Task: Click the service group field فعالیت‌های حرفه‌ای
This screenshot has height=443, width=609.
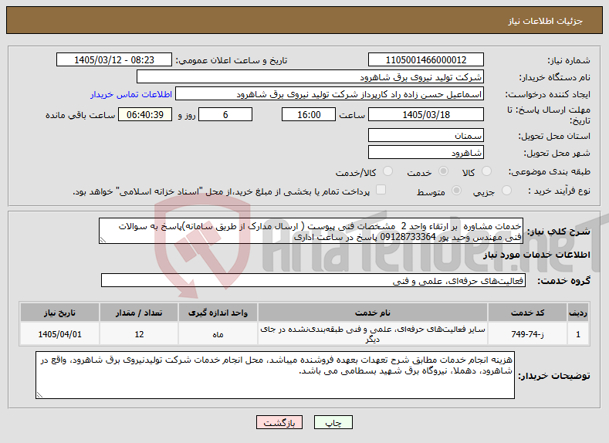Action: 313,280
